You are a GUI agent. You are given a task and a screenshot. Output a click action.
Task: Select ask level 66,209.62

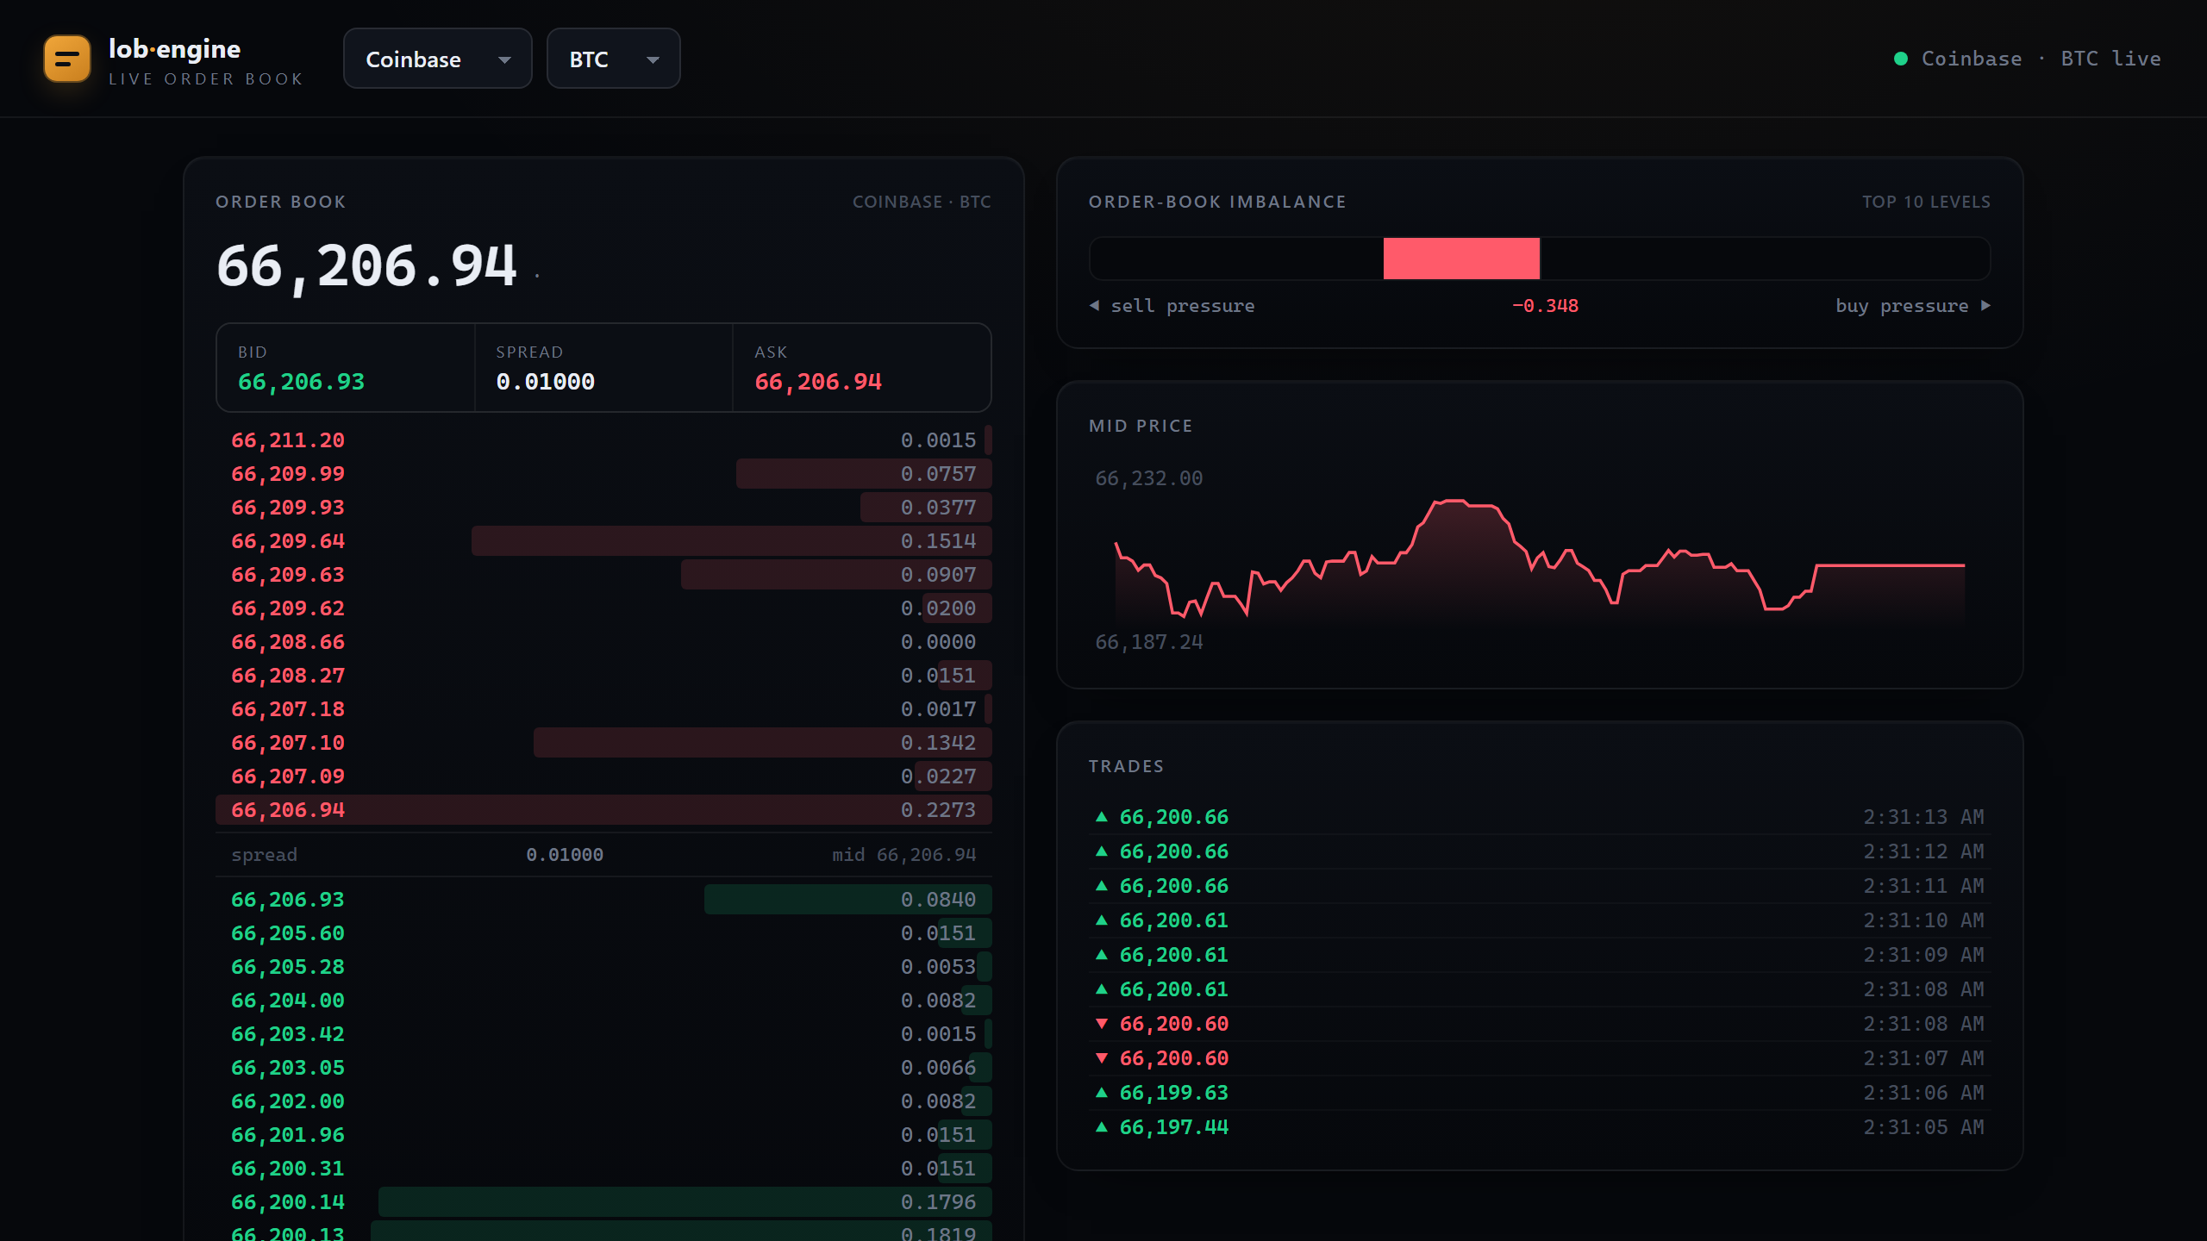(603, 608)
